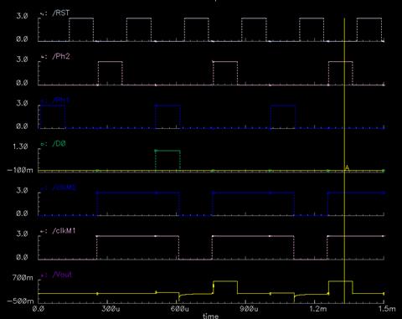Select the /RST signal label
This screenshot has width=402, height=319.
click(61, 13)
